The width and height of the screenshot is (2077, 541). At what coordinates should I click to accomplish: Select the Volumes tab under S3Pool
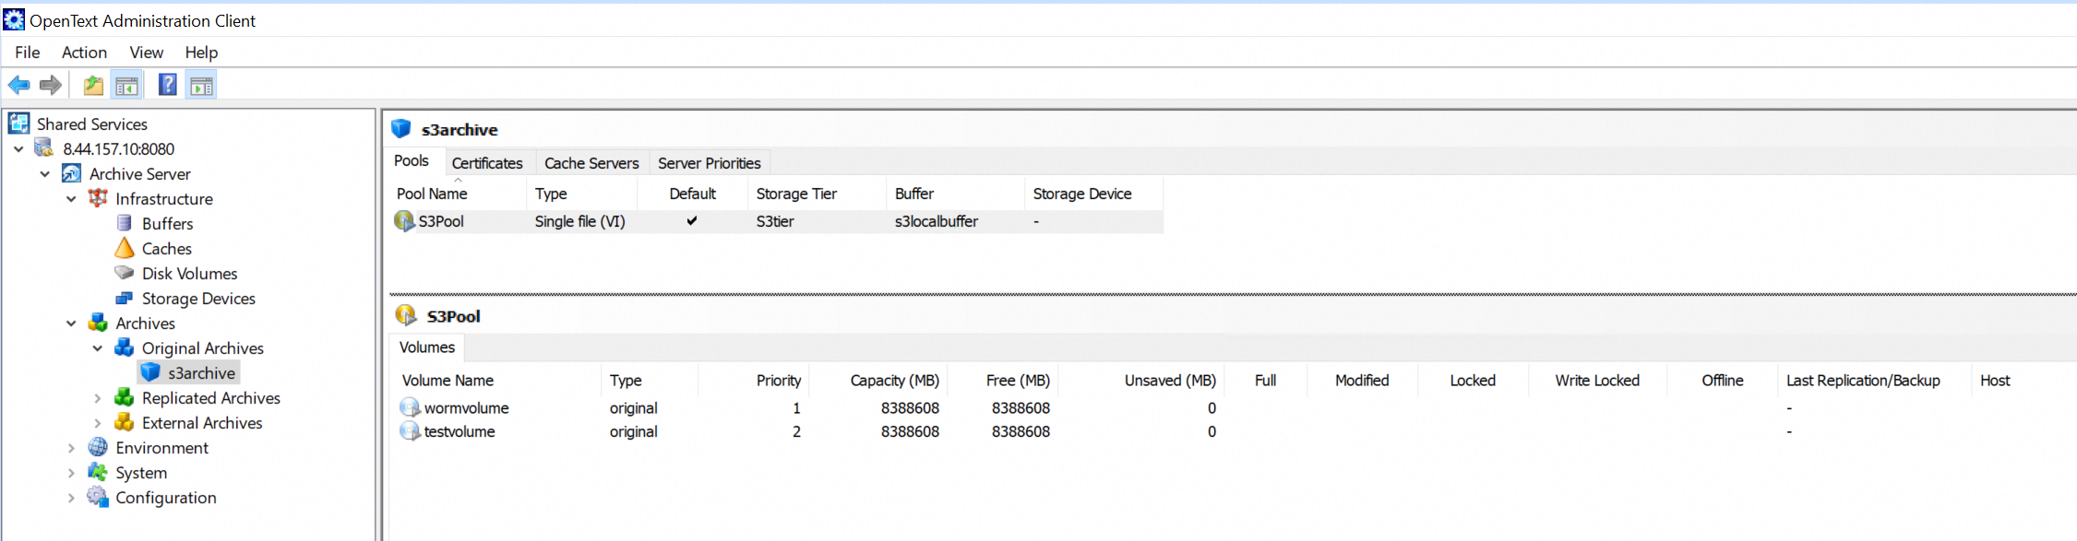pyautogui.click(x=427, y=347)
